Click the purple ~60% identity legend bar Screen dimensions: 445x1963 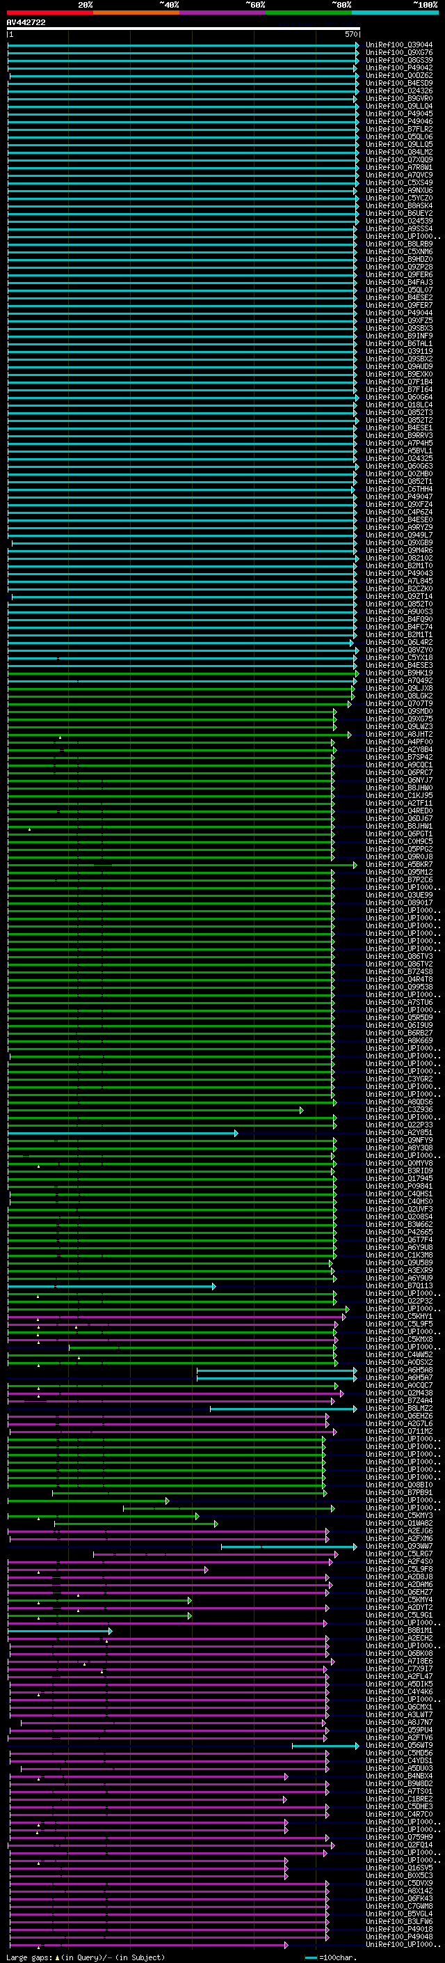coord(222,13)
